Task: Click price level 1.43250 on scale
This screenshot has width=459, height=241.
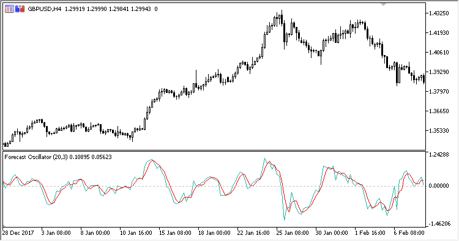Action: 439,13
